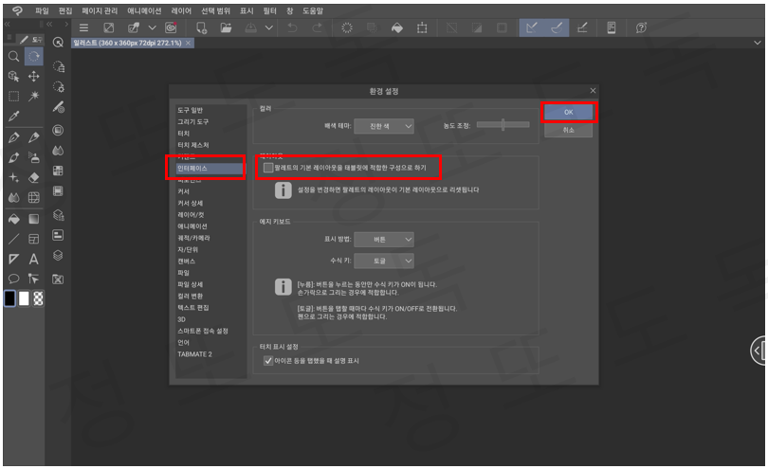768x469 pixels.
Task: Close the 일러스트 canvas tab
Action: click(188, 43)
